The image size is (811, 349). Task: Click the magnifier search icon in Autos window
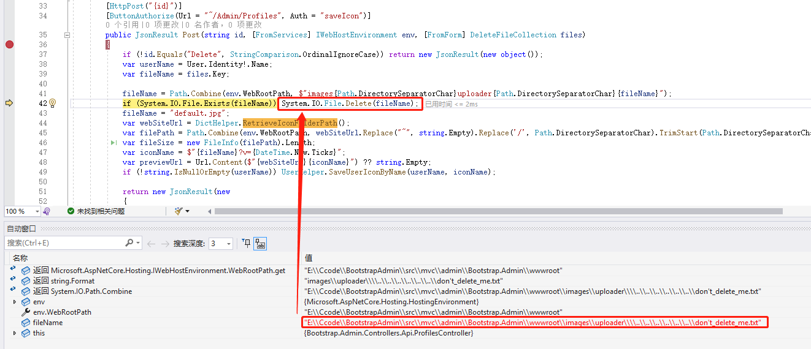tap(129, 243)
